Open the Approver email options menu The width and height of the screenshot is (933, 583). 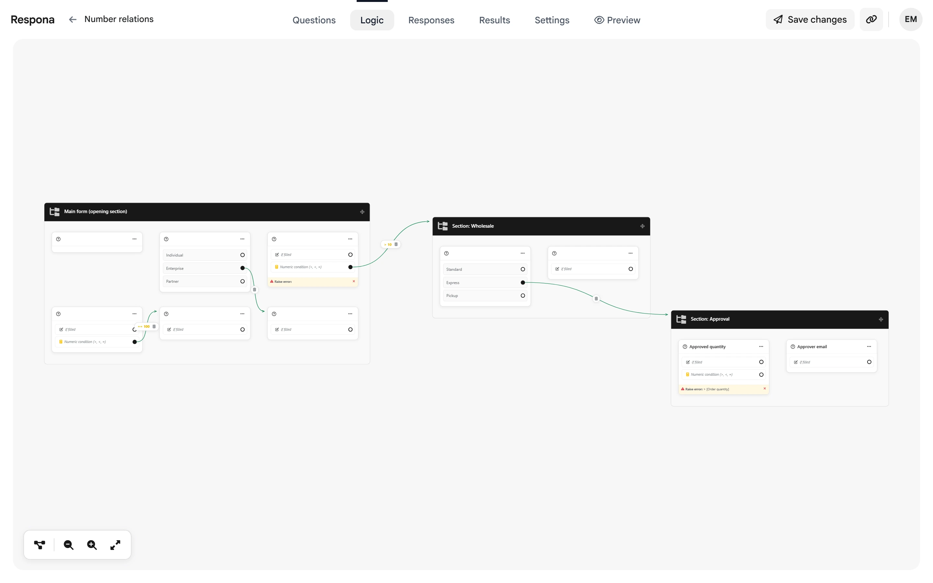(x=869, y=347)
